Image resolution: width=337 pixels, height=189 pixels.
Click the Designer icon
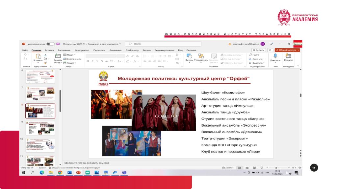click(x=288, y=56)
